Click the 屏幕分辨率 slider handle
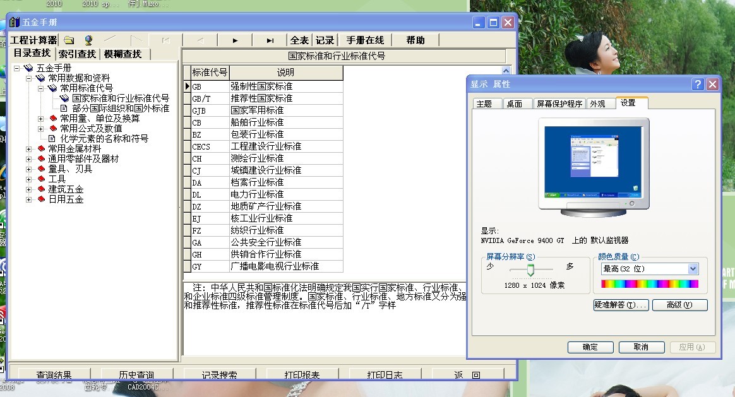Viewport: 735px width, 397px height. (x=530, y=270)
